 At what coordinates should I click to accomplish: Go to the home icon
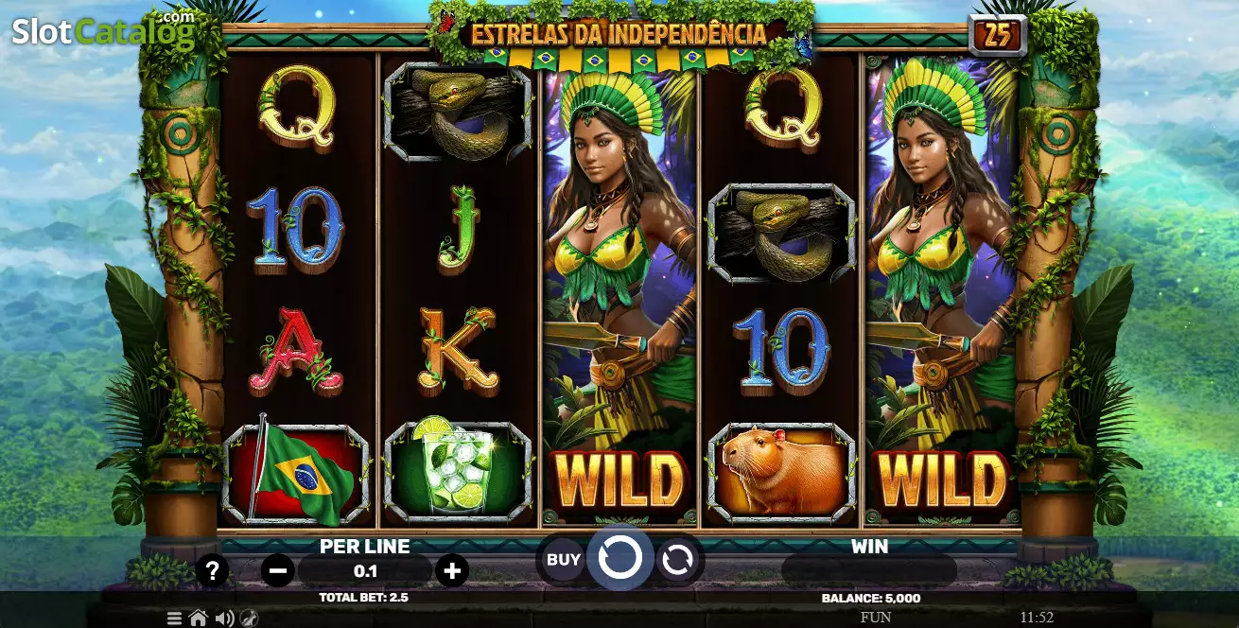click(198, 619)
